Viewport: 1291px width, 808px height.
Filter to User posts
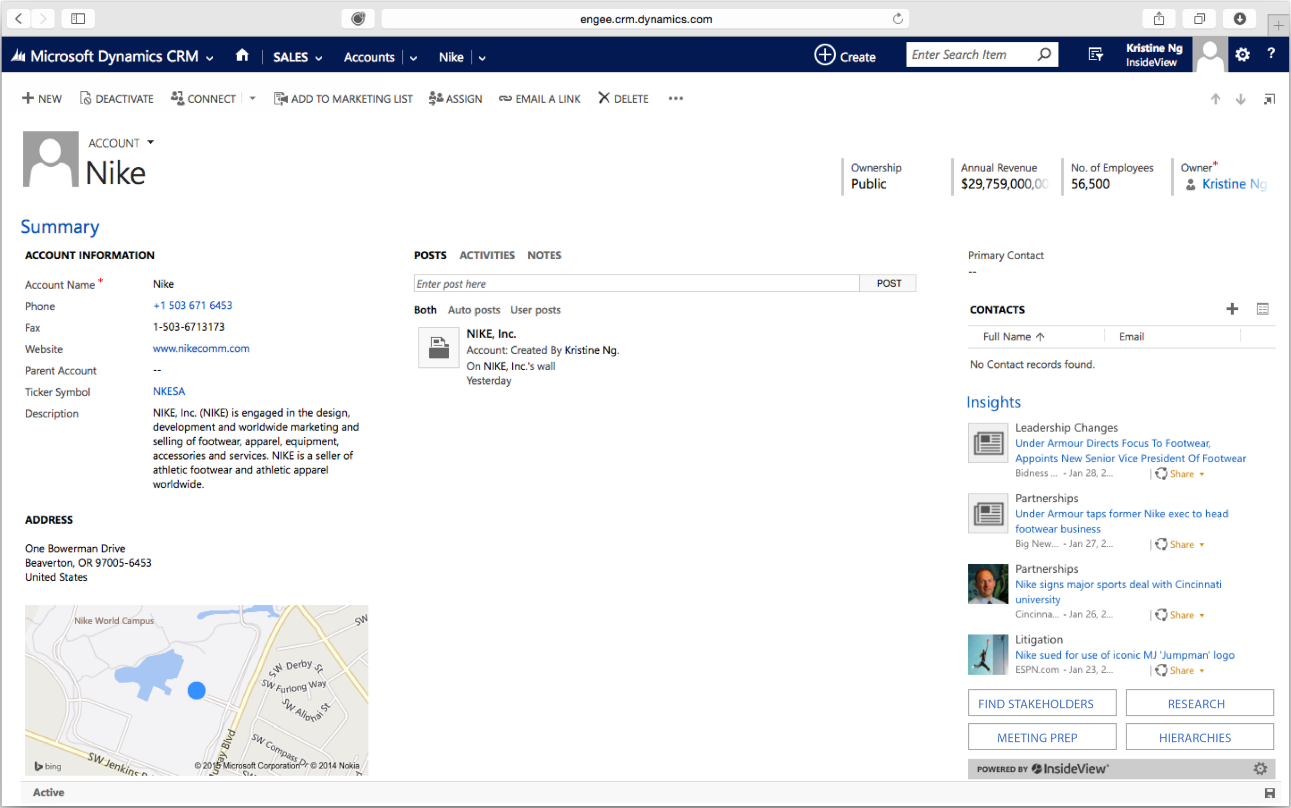click(535, 309)
